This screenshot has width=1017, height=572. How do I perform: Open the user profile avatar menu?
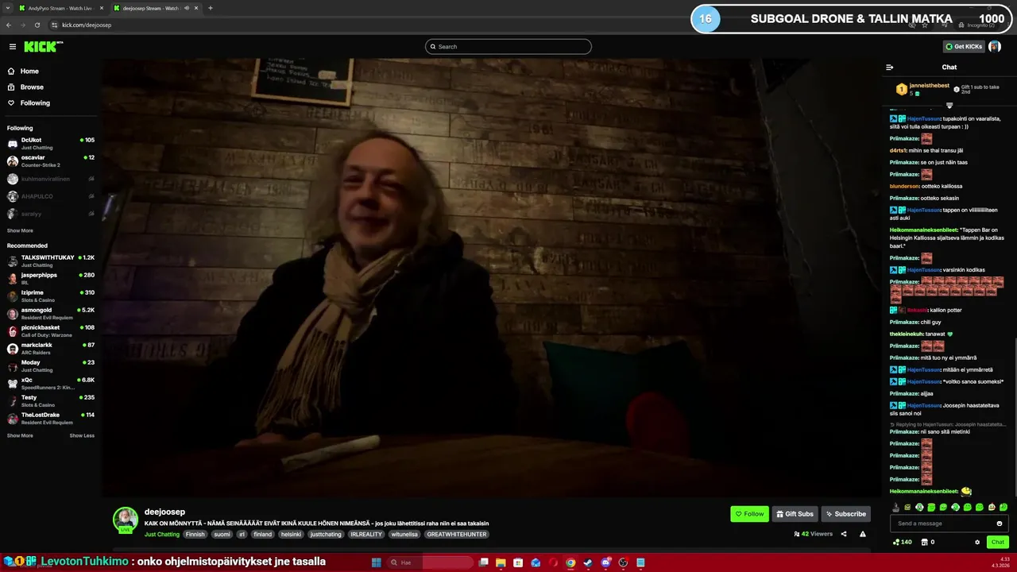point(995,47)
